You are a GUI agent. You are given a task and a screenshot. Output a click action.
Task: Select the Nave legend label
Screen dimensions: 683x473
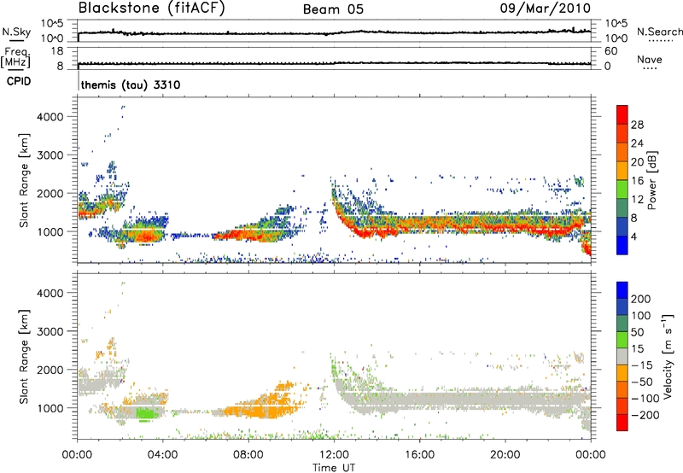pos(649,59)
